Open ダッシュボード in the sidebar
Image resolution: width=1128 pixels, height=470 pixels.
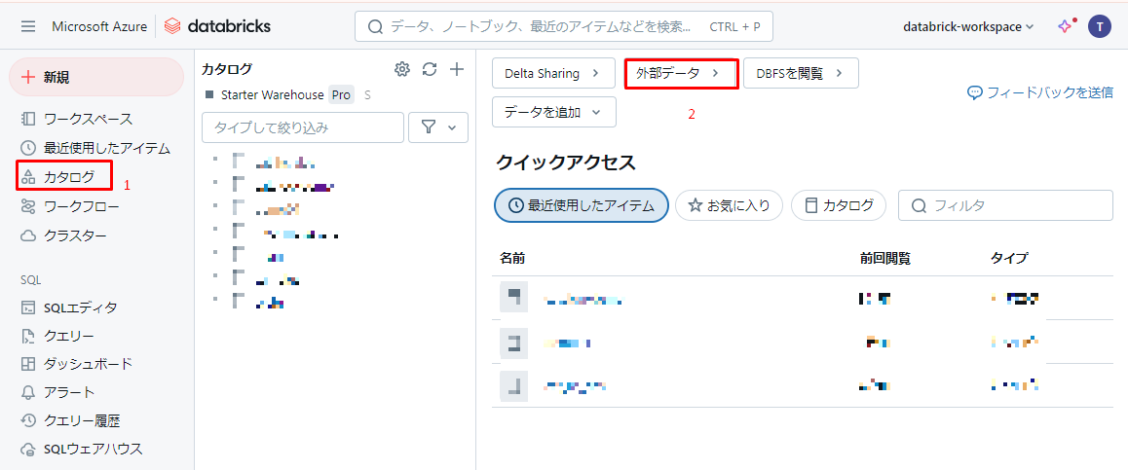pos(77,364)
